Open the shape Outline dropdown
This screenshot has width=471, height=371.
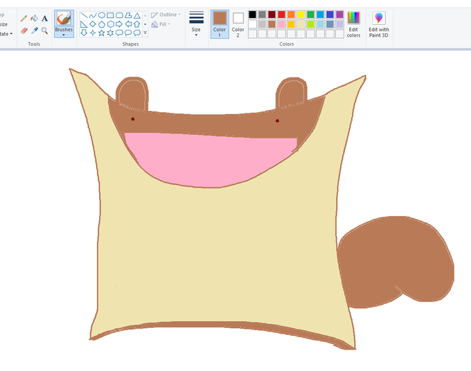[166, 15]
